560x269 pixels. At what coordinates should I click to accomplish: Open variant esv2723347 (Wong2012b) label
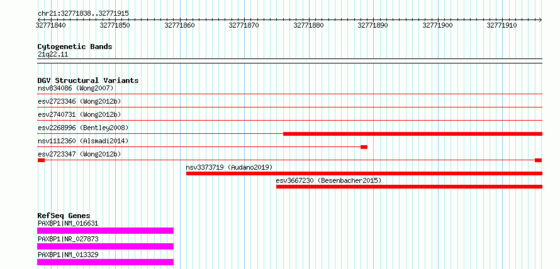(x=79, y=154)
